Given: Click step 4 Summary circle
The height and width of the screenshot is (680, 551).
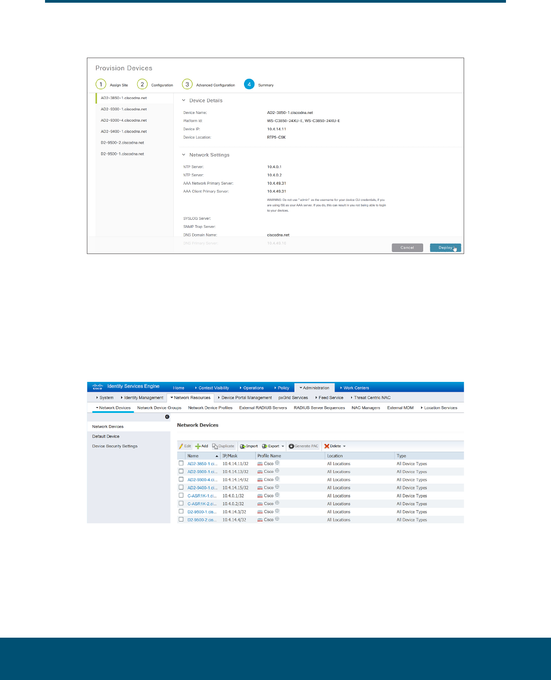Looking at the screenshot, I should [249, 84].
